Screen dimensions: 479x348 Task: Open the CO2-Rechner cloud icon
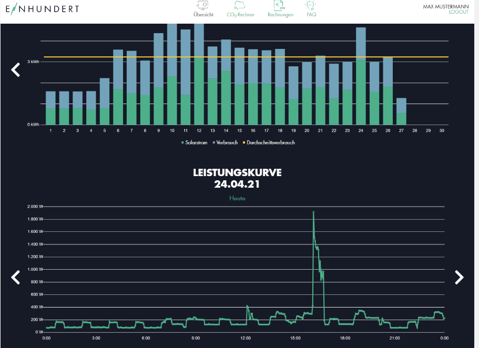(x=240, y=5)
